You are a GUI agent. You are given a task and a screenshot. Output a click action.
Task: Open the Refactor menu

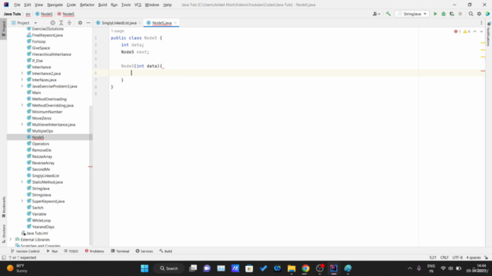pyautogui.click(x=87, y=5)
